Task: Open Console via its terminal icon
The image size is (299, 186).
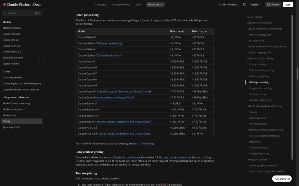Action: point(268,5)
